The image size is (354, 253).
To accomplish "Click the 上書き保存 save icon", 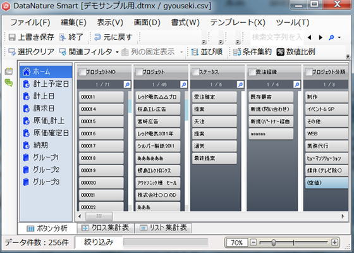I will [x=12, y=37].
